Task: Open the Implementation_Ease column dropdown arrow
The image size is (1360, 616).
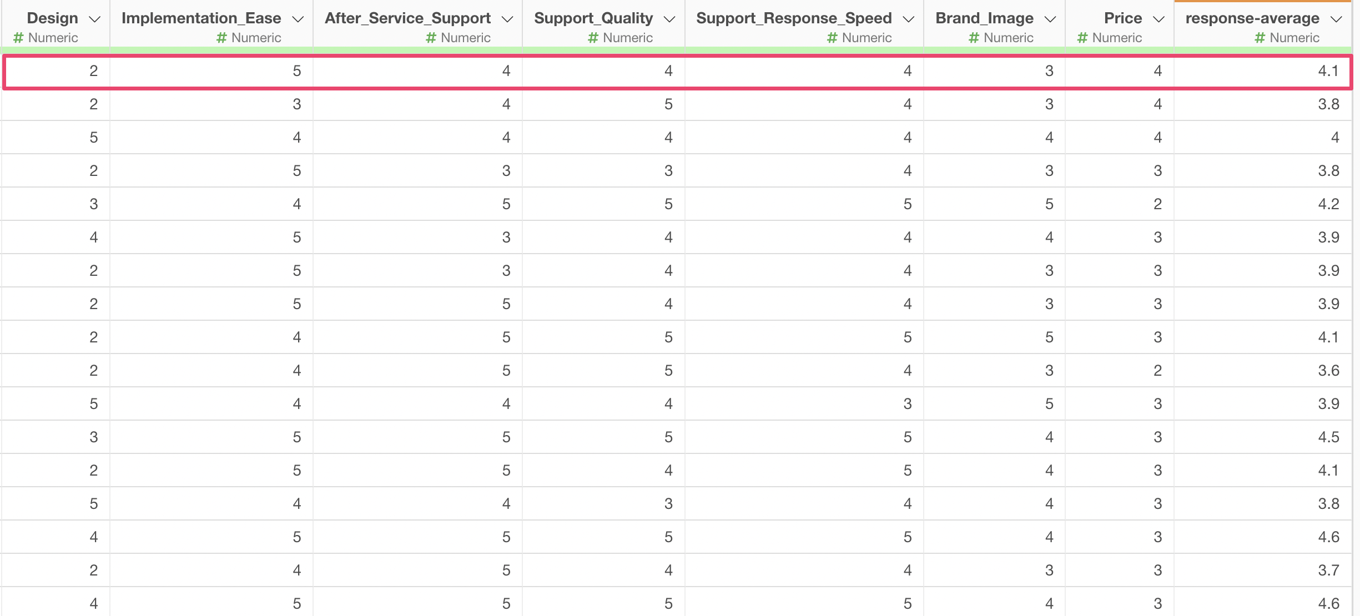Action: point(298,19)
